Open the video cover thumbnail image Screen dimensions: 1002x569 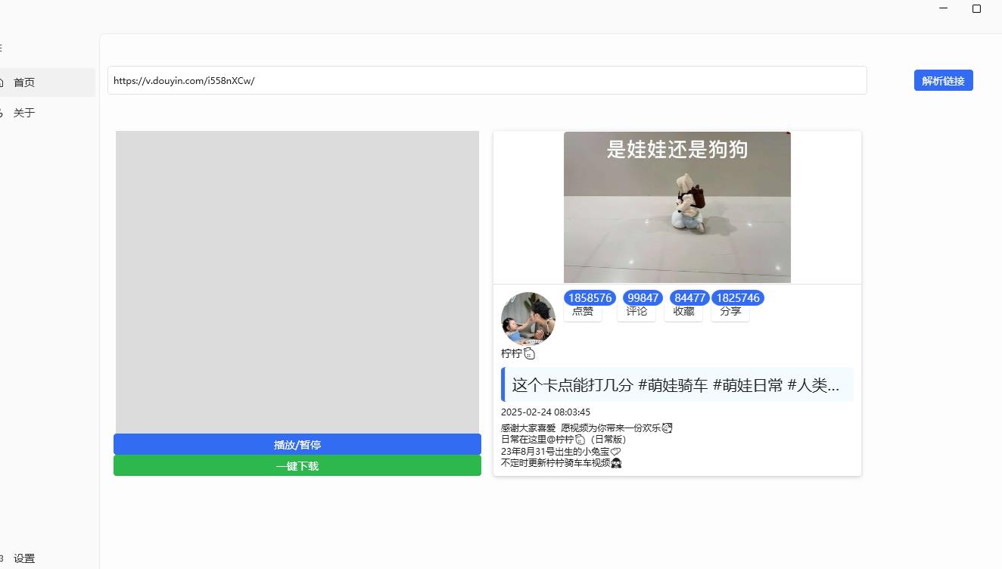[677, 207]
